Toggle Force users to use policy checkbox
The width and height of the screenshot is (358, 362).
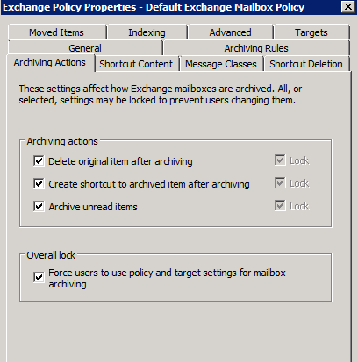pyautogui.click(x=39, y=277)
